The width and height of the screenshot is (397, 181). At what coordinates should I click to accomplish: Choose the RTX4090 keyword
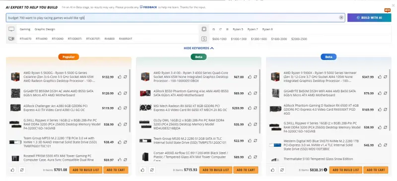(x=42, y=39)
